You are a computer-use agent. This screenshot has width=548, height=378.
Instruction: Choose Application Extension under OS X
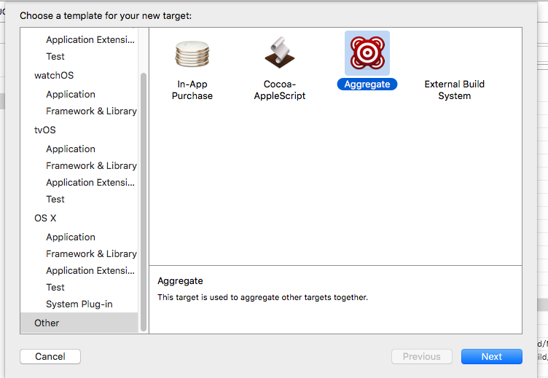90,270
